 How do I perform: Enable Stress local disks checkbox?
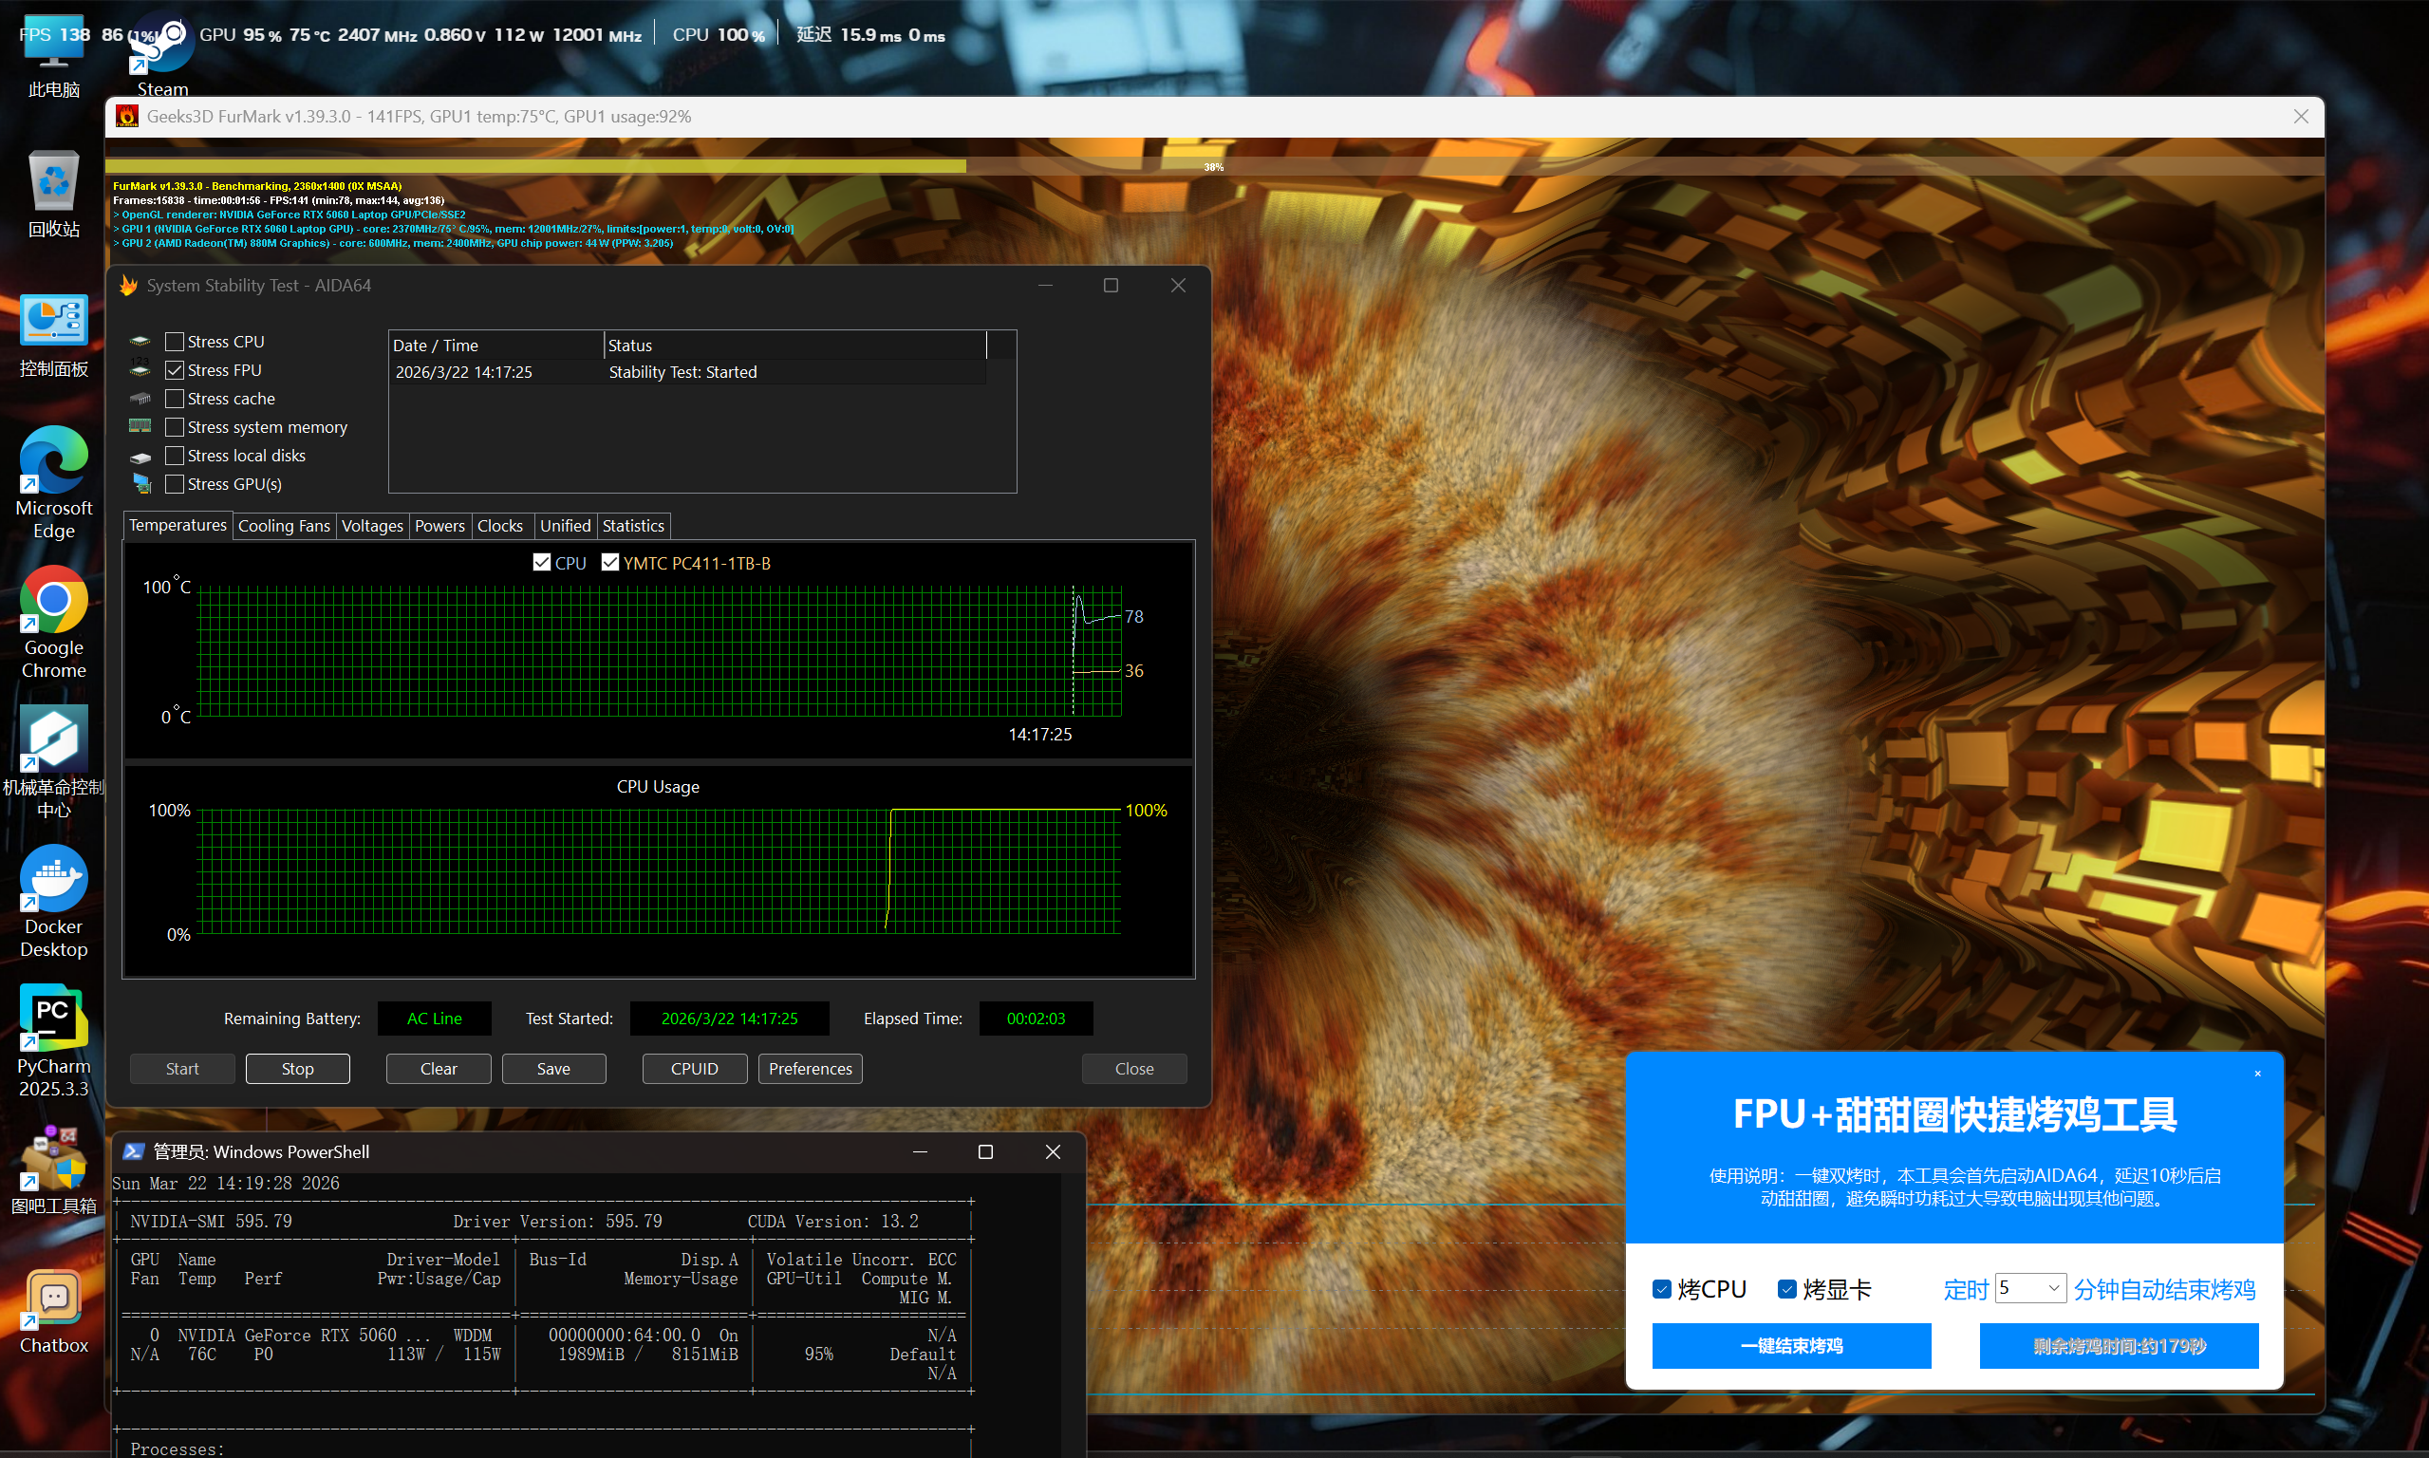(x=174, y=456)
